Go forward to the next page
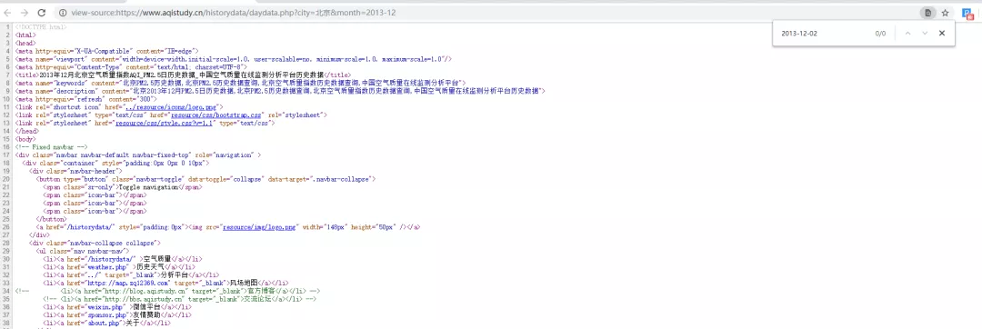The width and height of the screenshot is (982, 329). (25, 13)
